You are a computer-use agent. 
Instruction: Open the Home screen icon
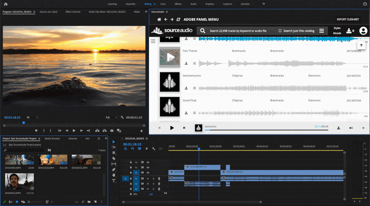(x=6, y=4)
